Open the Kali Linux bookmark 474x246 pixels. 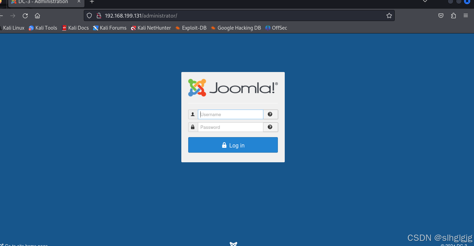12,28
